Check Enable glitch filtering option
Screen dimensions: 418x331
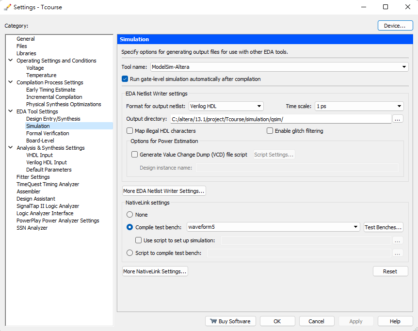coord(270,131)
